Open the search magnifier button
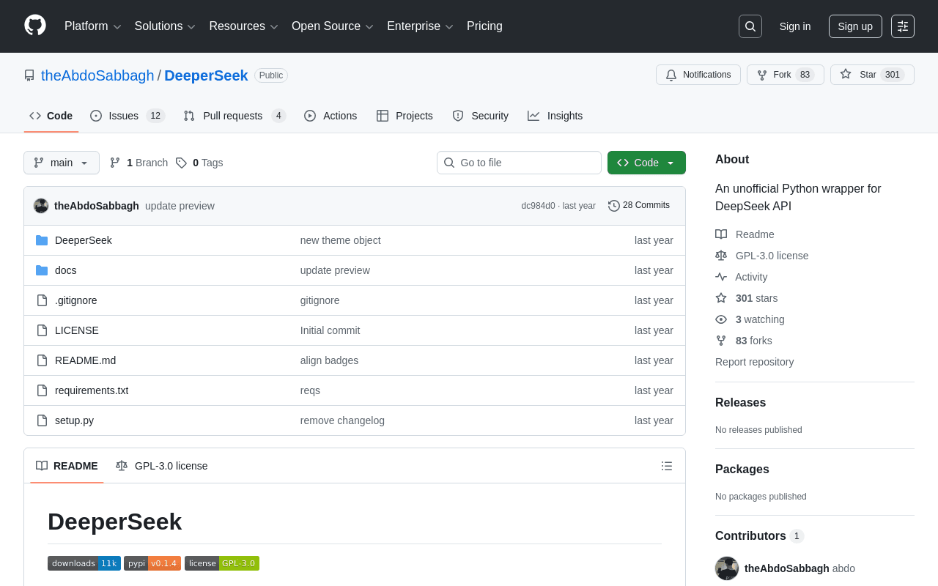This screenshot has height=586, width=938. tap(750, 26)
